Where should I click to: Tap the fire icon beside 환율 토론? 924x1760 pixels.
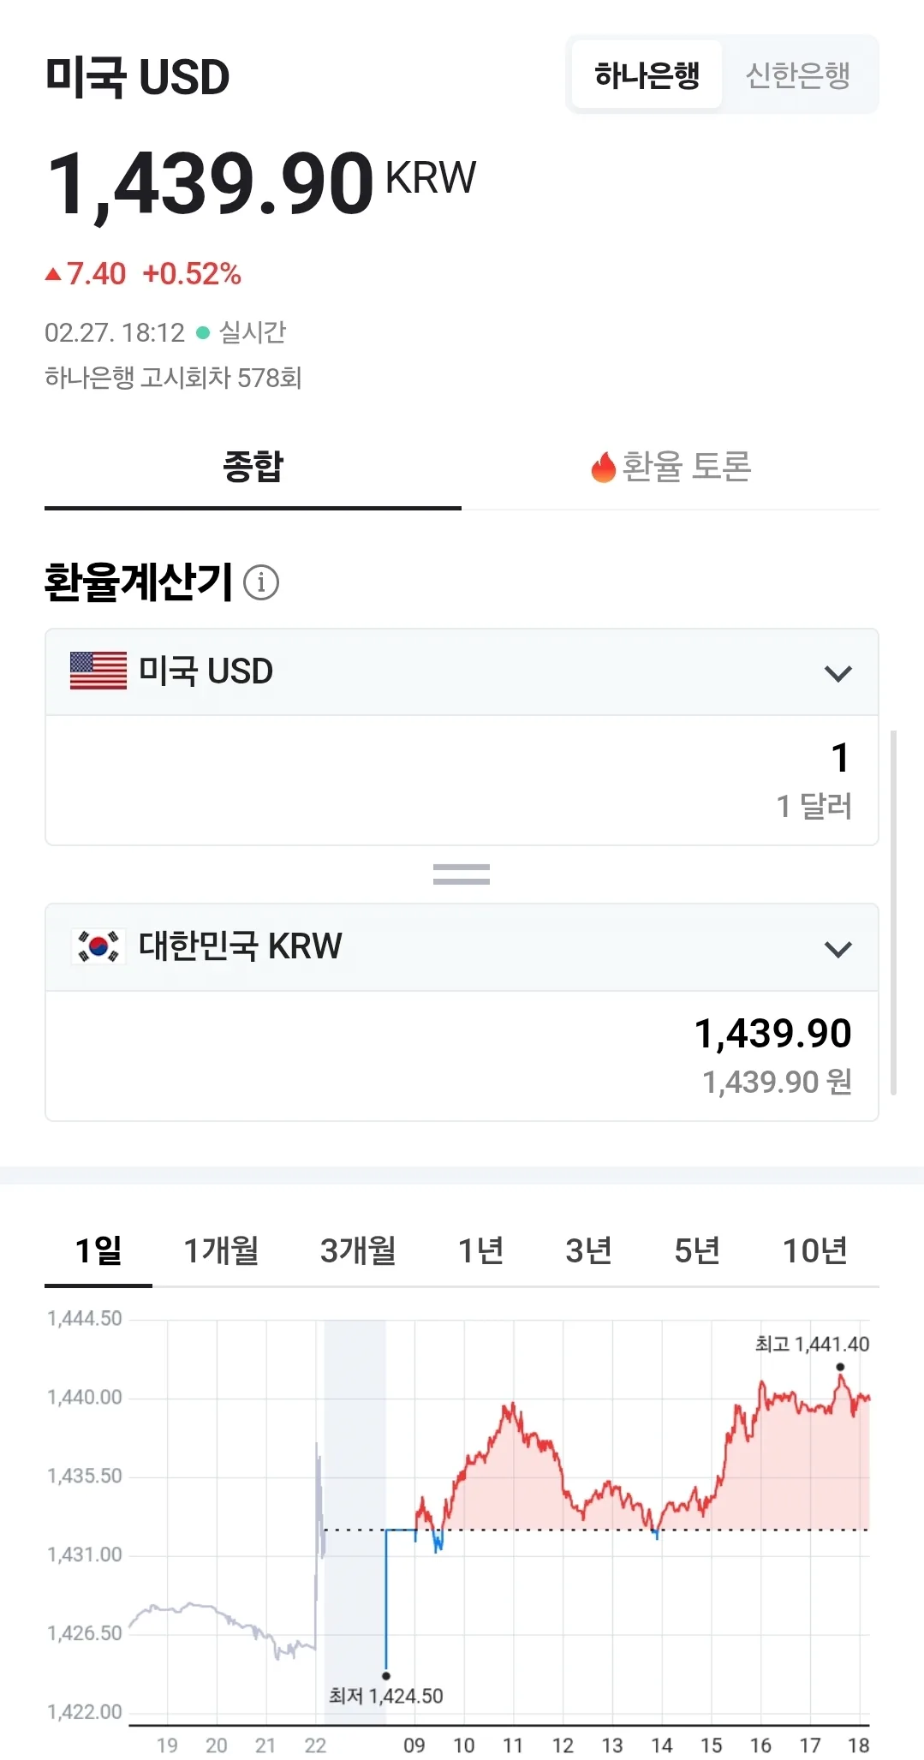click(604, 467)
